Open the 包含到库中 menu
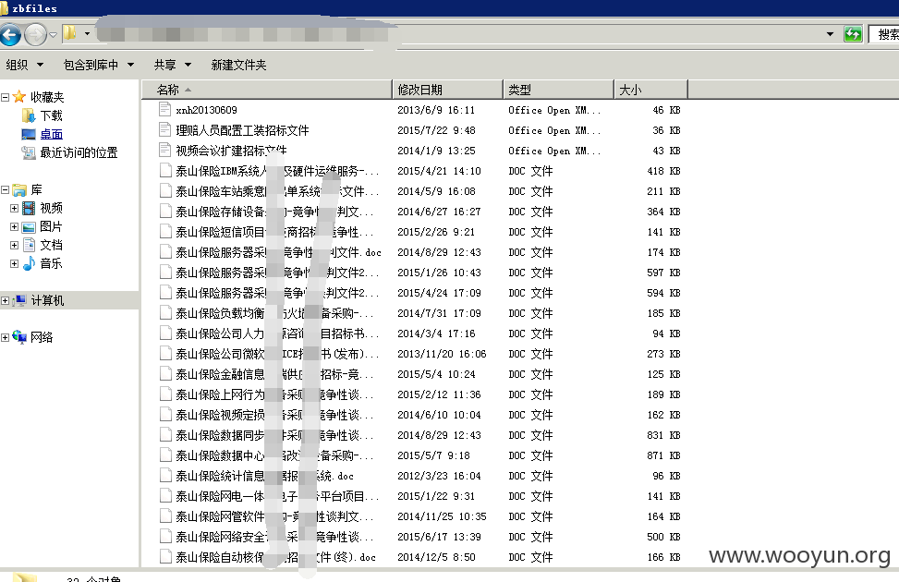The image size is (899, 582). (99, 65)
